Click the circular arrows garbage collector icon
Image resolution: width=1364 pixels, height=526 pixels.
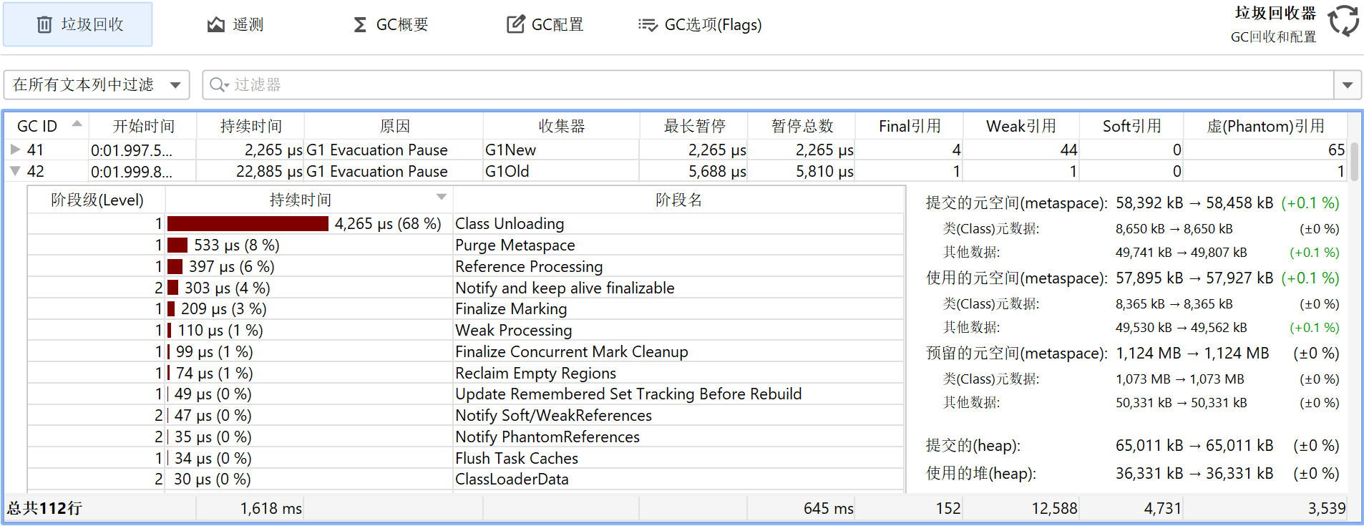[x=1343, y=21]
